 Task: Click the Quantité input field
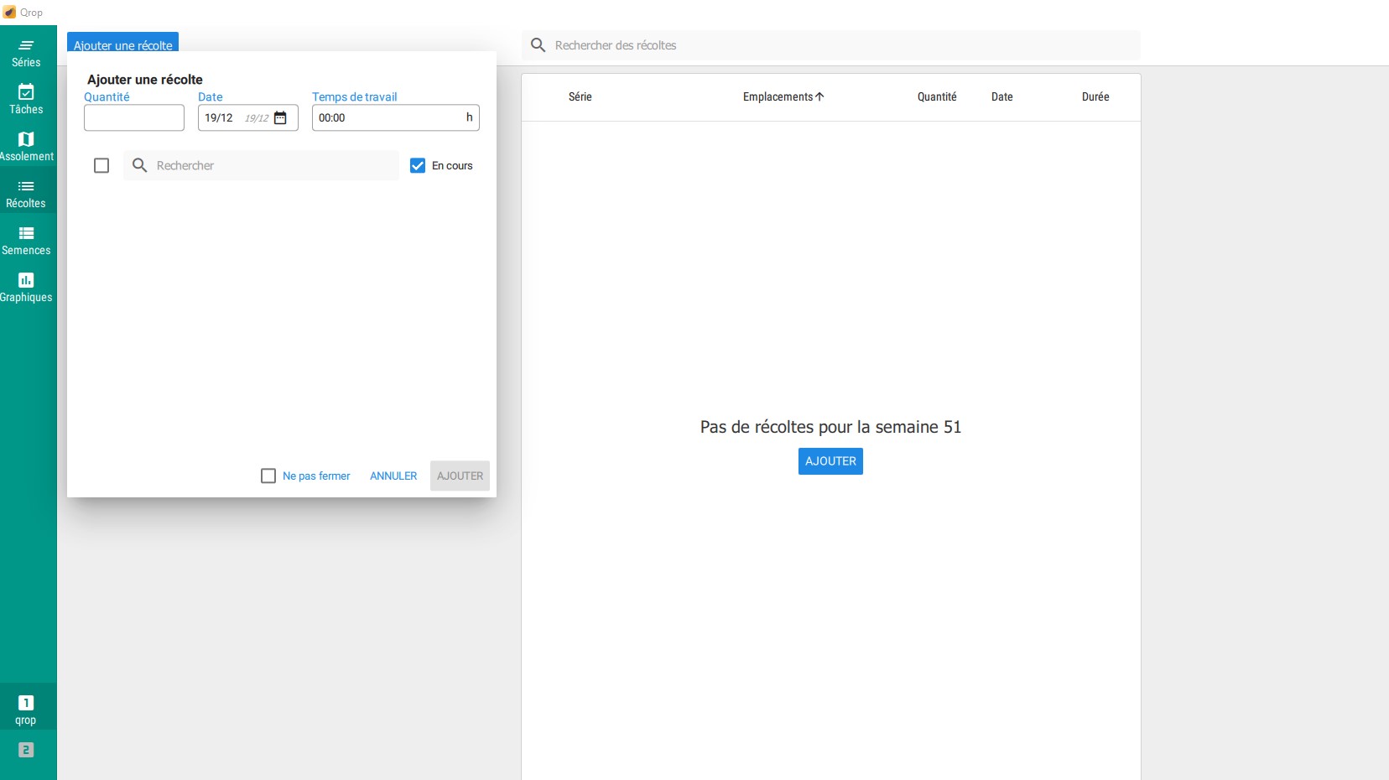pos(134,118)
